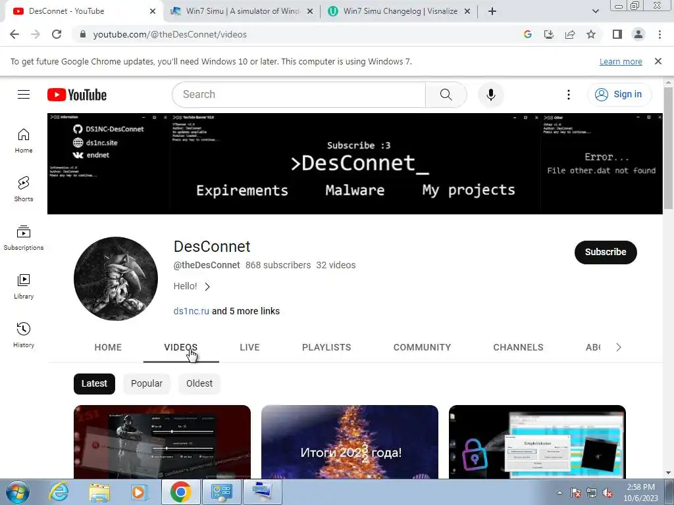Show hidden system tray icons
The height and width of the screenshot is (505, 674).
(559, 493)
